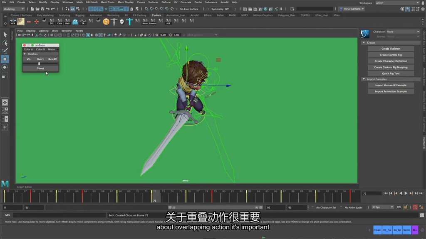426x239 pixels.
Task: Click the Create Control Rig button
Action: (x=391, y=55)
